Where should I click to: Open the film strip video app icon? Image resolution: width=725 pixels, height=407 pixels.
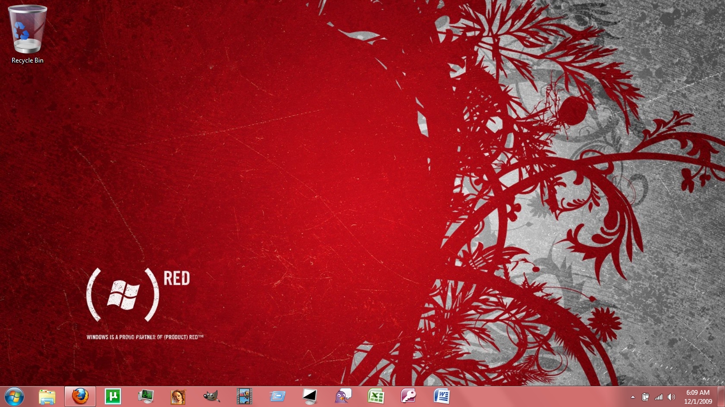click(x=244, y=396)
